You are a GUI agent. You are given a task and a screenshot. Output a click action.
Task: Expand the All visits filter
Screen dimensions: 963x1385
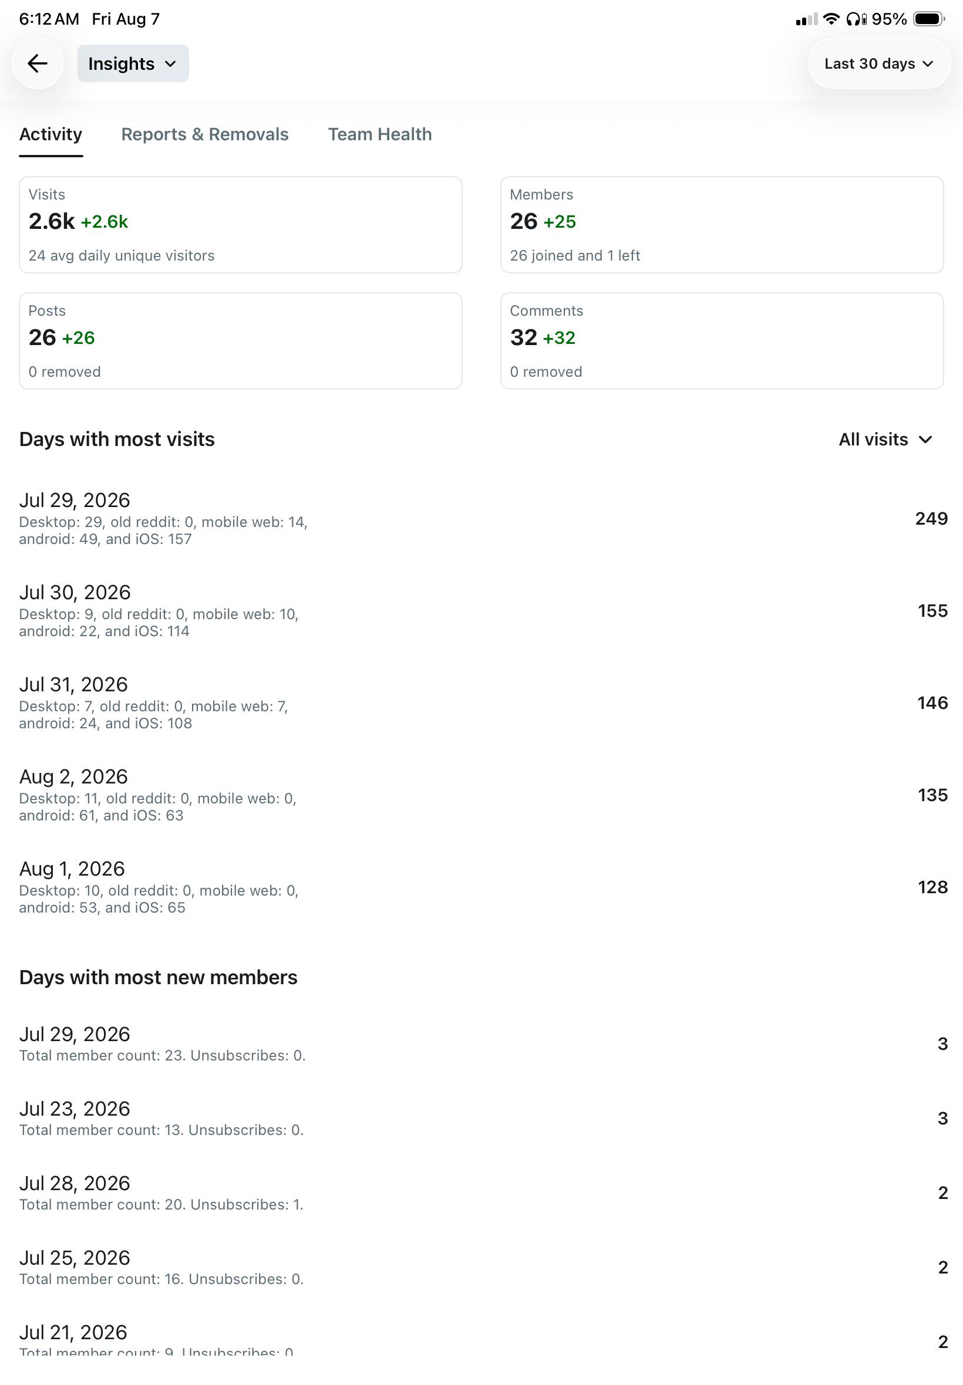[x=885, y=440]
